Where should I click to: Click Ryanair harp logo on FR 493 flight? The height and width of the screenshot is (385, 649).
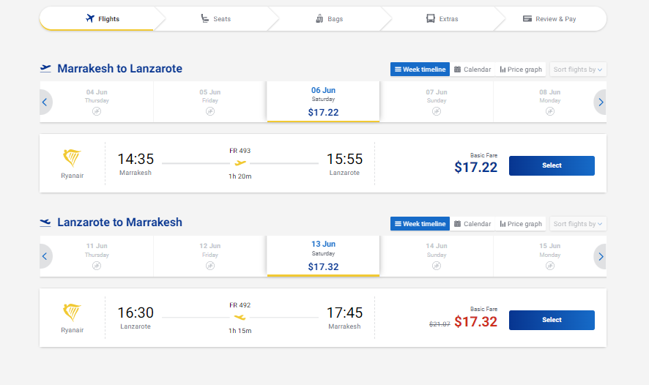[x=72, y=158]
